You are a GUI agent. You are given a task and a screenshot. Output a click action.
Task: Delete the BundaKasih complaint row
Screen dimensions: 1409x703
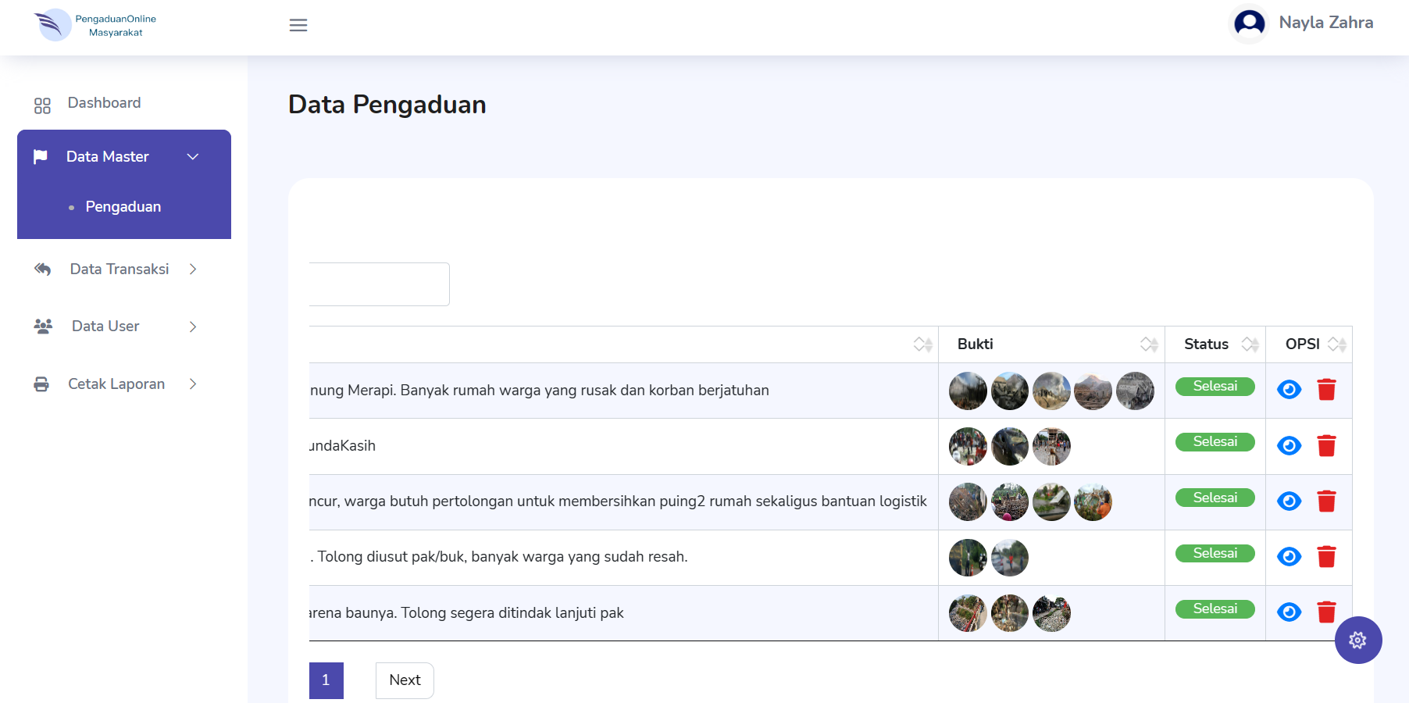coord(1326,445)
